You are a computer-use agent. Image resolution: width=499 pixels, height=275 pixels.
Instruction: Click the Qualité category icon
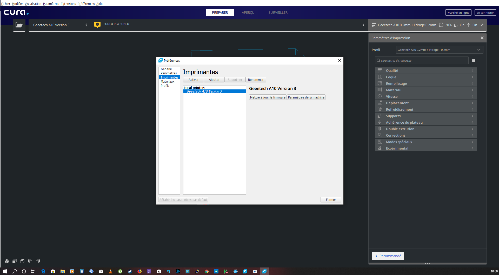pos(380,70)
